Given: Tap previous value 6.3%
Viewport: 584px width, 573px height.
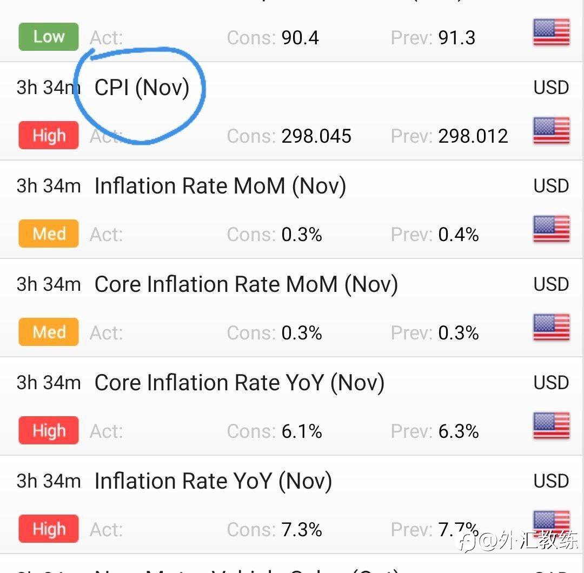Looking at the screenshot, I should coord(458,431).
